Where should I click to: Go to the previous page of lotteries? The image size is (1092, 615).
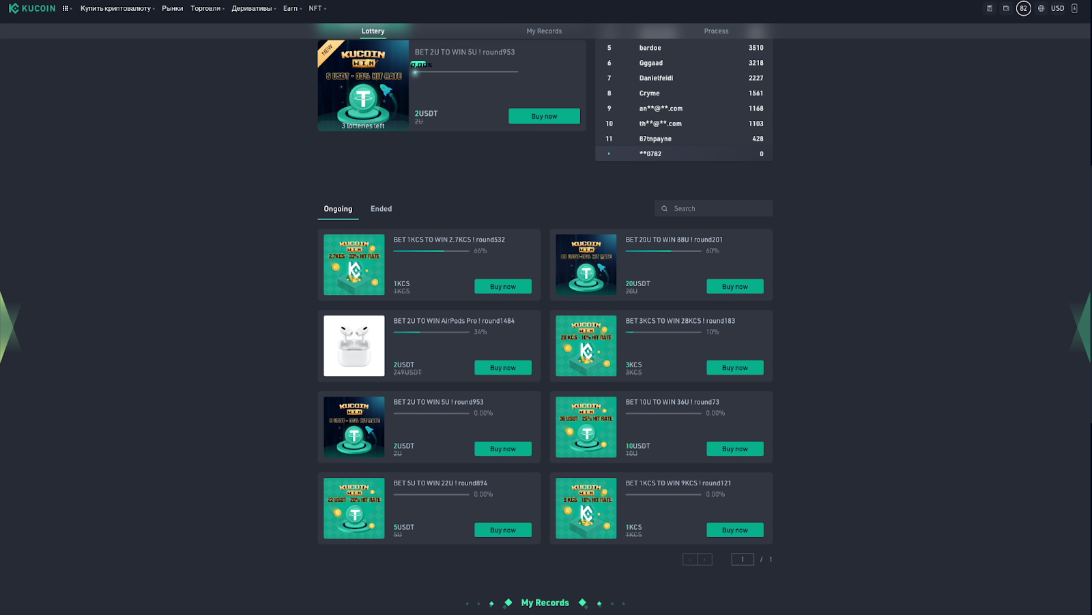click(690, 560)
